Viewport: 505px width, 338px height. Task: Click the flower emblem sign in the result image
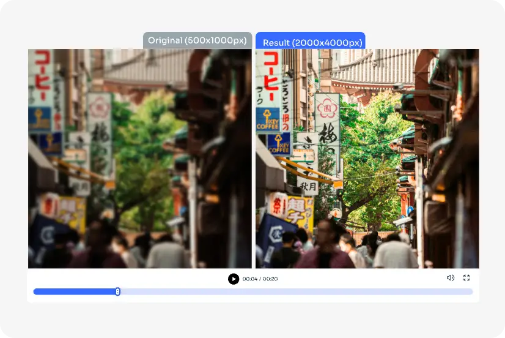pyautogui.click(x=327, y=110)
